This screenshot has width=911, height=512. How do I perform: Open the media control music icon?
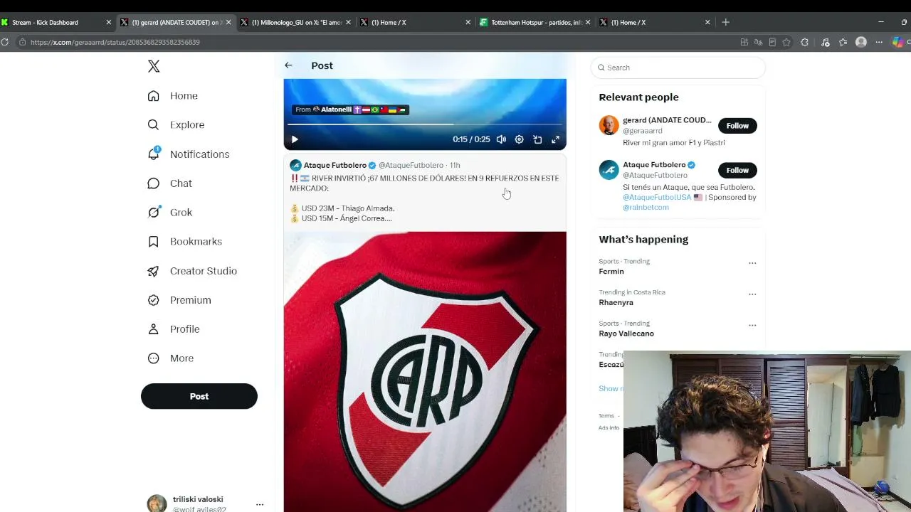click(826, 42)
